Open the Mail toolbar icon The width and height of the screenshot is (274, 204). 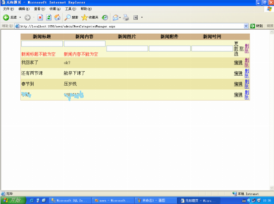(x=115, y=17)
